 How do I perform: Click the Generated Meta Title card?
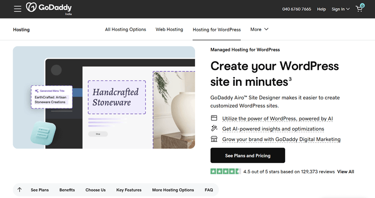tap(52, 97)
